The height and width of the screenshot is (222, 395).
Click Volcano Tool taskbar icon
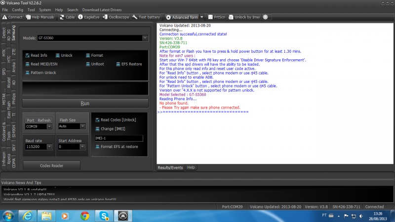(x=123, y=216)
